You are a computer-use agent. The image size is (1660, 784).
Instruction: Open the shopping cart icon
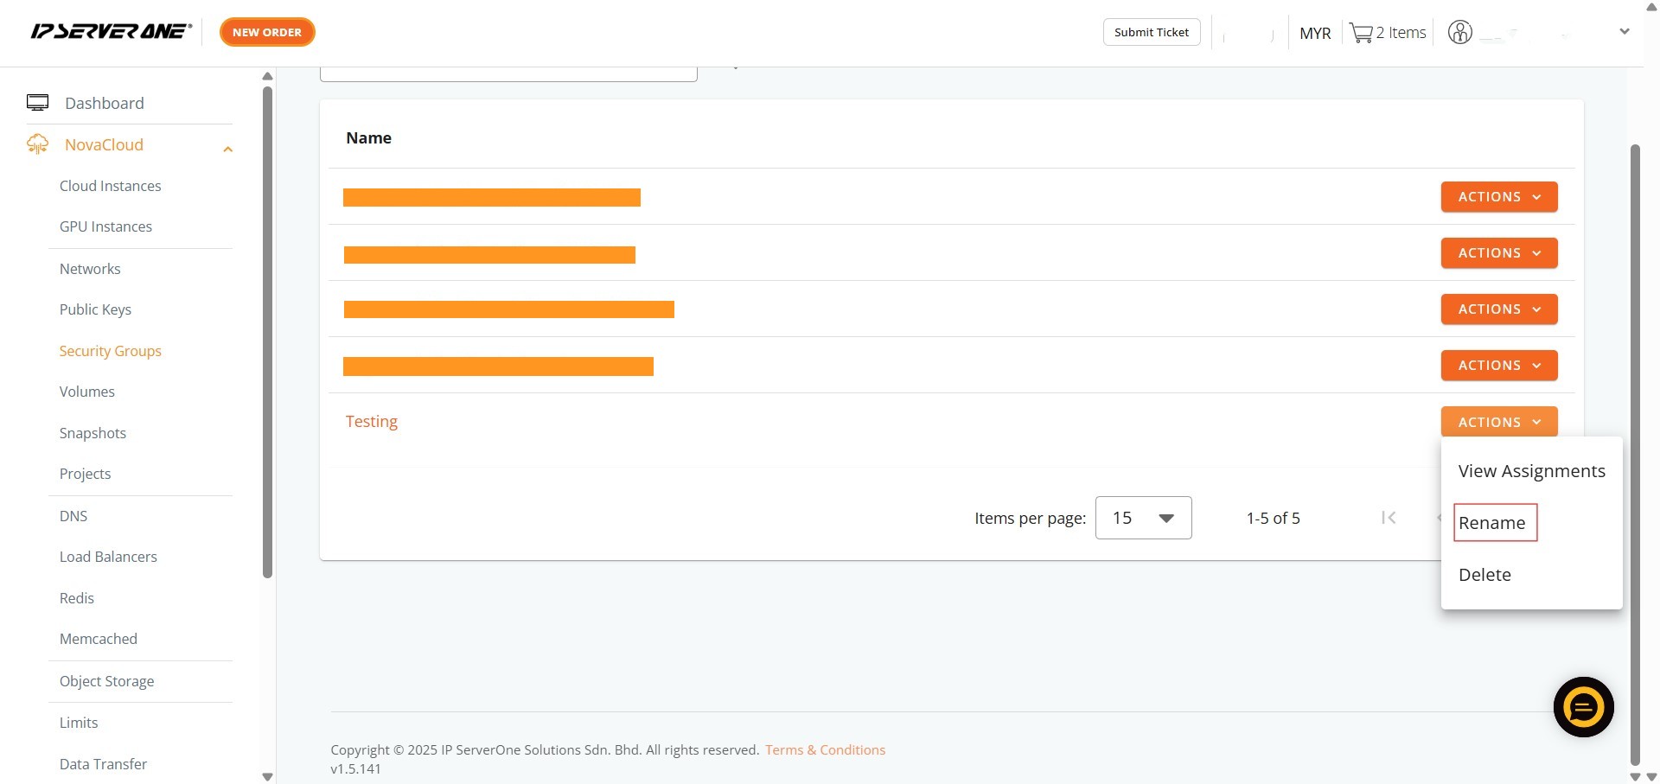(x=1361, y=33)
